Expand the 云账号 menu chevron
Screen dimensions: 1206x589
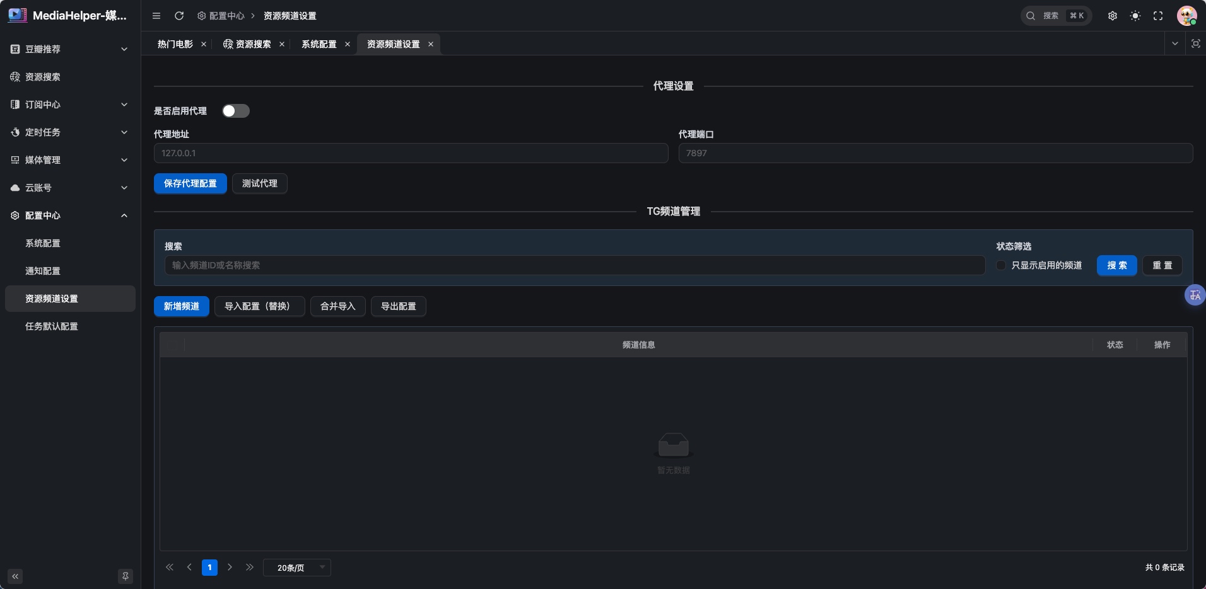pyautogui.click(x=124, y=188)
